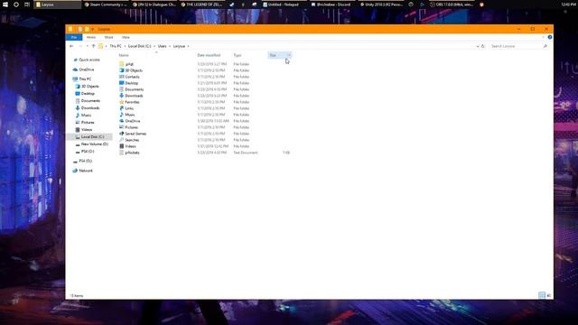This screenshot has height=325, width=578.
Task: Open Cortana circle on taskbar
Action: pos(16,5)
